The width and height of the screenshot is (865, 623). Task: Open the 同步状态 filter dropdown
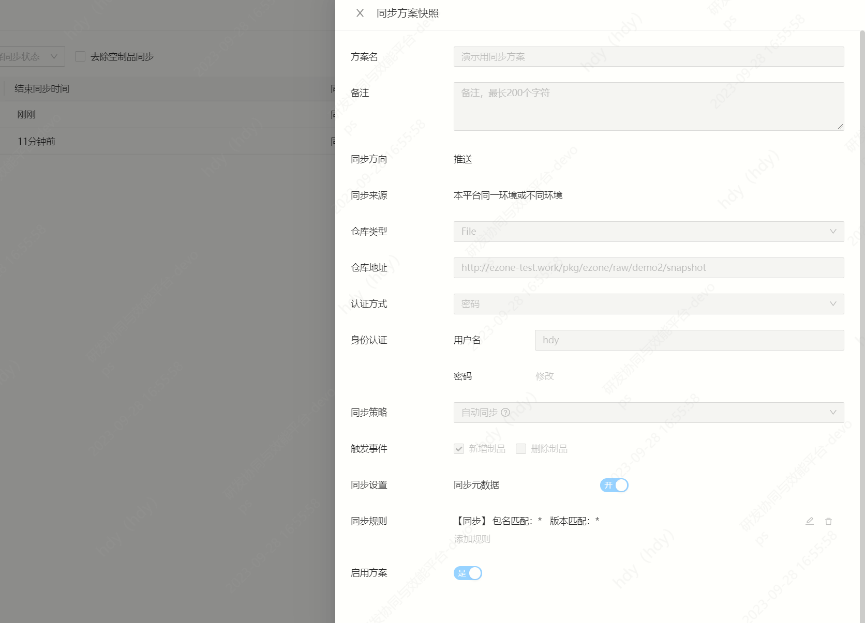tap(31, 56)
